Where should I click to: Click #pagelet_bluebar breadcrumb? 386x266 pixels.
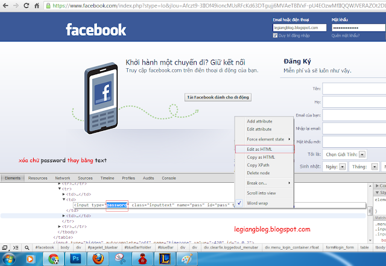click(103, 247)
